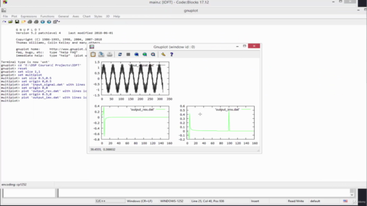The image size is (367, 206).
Task: Click 'Line 25, Col 40' position status entry
Action: [x=208, y=201]
